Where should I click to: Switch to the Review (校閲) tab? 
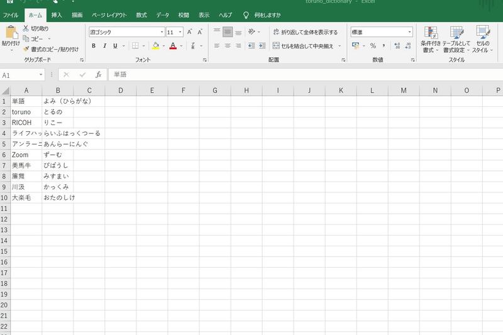point(184,15)
